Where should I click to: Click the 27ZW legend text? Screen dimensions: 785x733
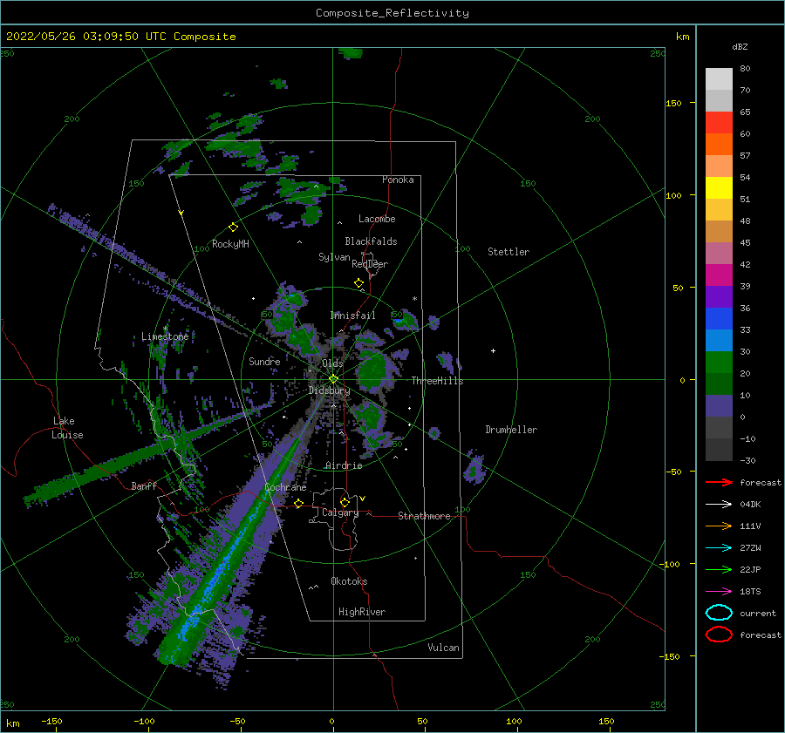[x=750, y=548]
